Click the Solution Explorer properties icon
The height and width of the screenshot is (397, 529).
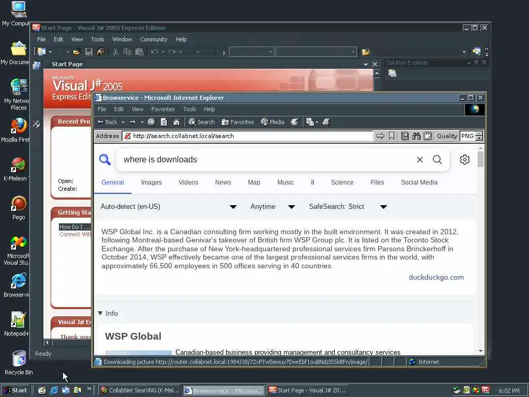click(x=393, y=73)
